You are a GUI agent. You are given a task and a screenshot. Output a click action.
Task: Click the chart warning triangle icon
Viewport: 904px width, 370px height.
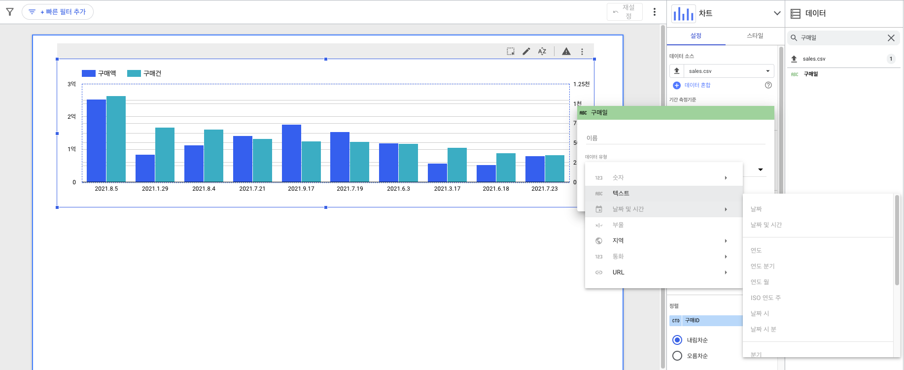pyautogui.click(x=566, y=51)
